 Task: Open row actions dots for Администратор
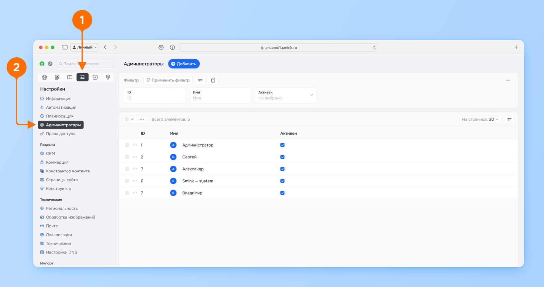click(x=135, y=145)
